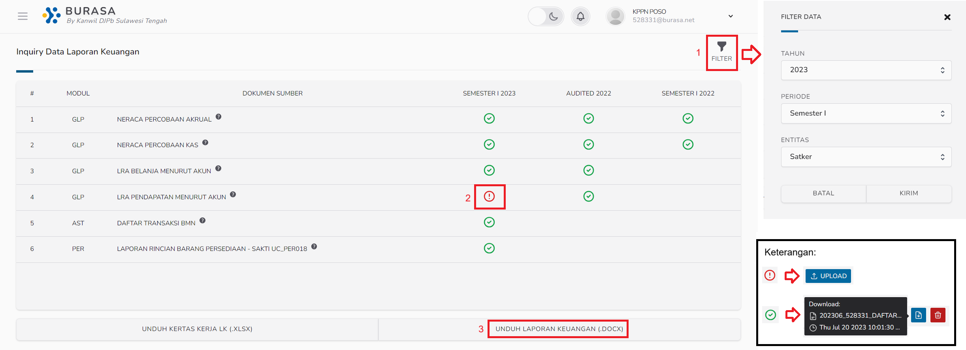
Task: Click Semester I 2022 checkmark for Neraca Kas
Action: (x=687, y=144)
